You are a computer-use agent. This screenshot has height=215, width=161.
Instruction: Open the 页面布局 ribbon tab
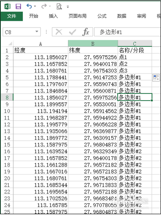(x=78, y=16)
